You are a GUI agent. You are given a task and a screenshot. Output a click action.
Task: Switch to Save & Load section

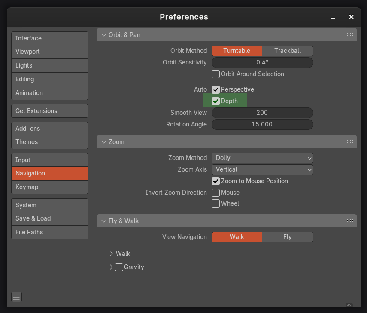50,218
